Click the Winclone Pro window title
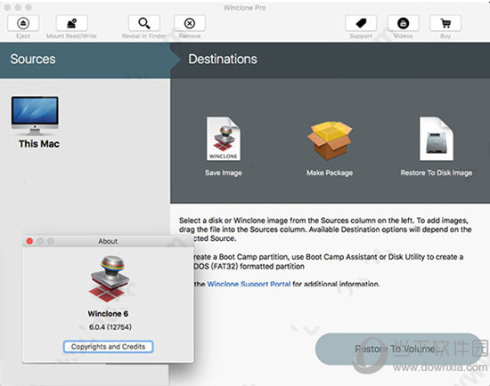This screenshot has height=386, width=490. coord(245,8)
